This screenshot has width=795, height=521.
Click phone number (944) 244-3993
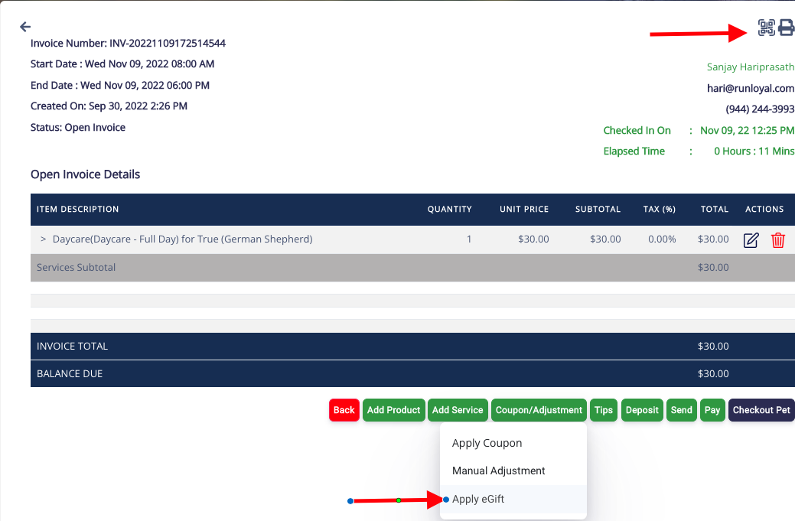(760, 109)
